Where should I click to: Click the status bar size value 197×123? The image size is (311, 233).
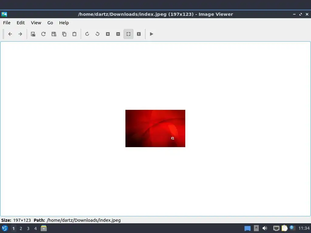point(22,220)
